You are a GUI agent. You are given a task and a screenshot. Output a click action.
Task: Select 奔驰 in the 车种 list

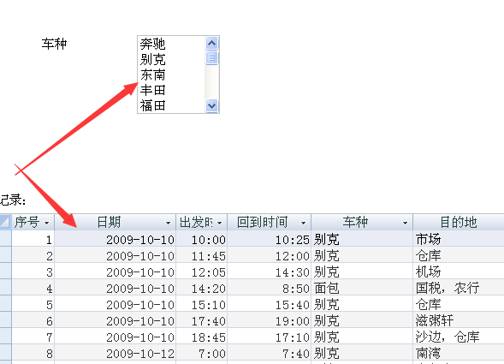(x=152, y=44)
